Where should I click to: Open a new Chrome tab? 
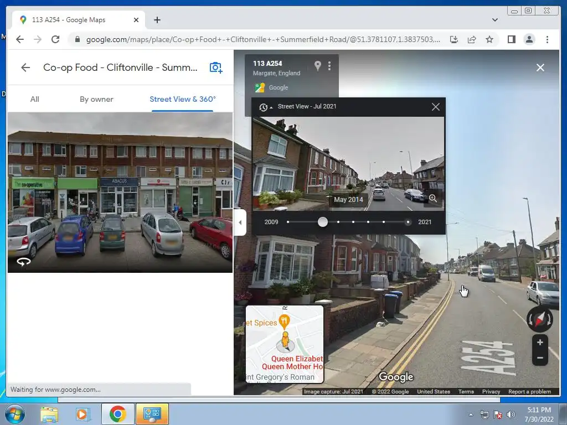pyautogui.click(x=157, y=20)
